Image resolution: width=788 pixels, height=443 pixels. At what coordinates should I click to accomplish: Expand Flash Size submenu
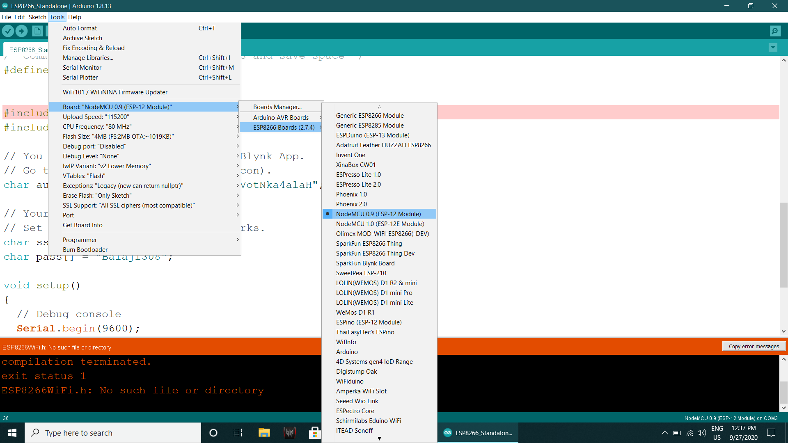(x=144, y=137)
